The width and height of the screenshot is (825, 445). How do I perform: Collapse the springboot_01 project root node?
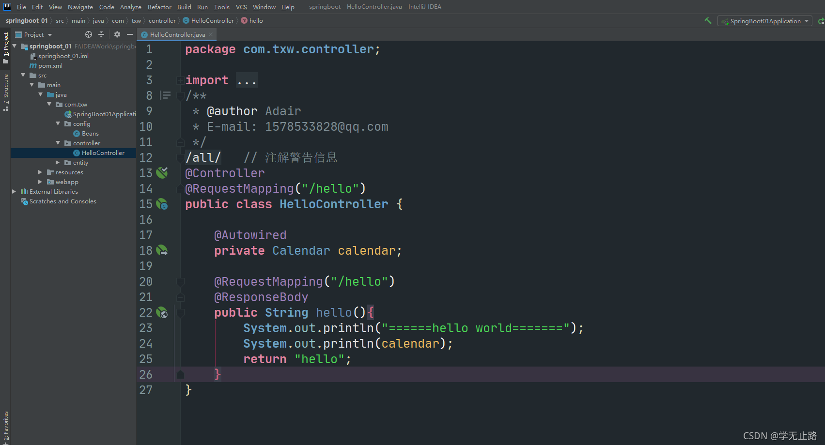pos(15,46)
